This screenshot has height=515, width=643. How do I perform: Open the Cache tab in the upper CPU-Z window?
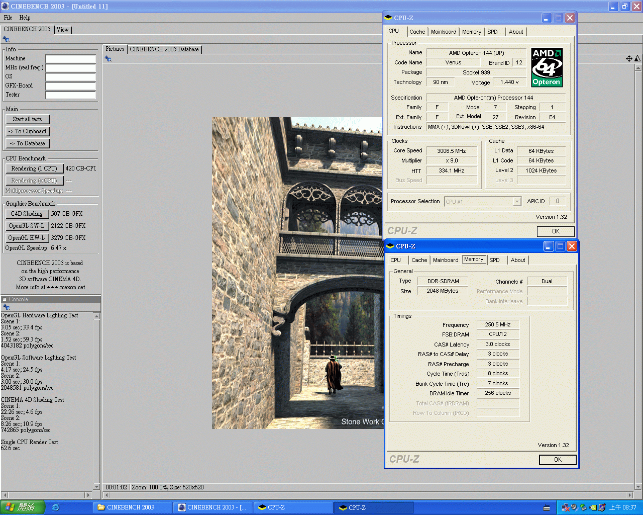(x=417, y=32)
